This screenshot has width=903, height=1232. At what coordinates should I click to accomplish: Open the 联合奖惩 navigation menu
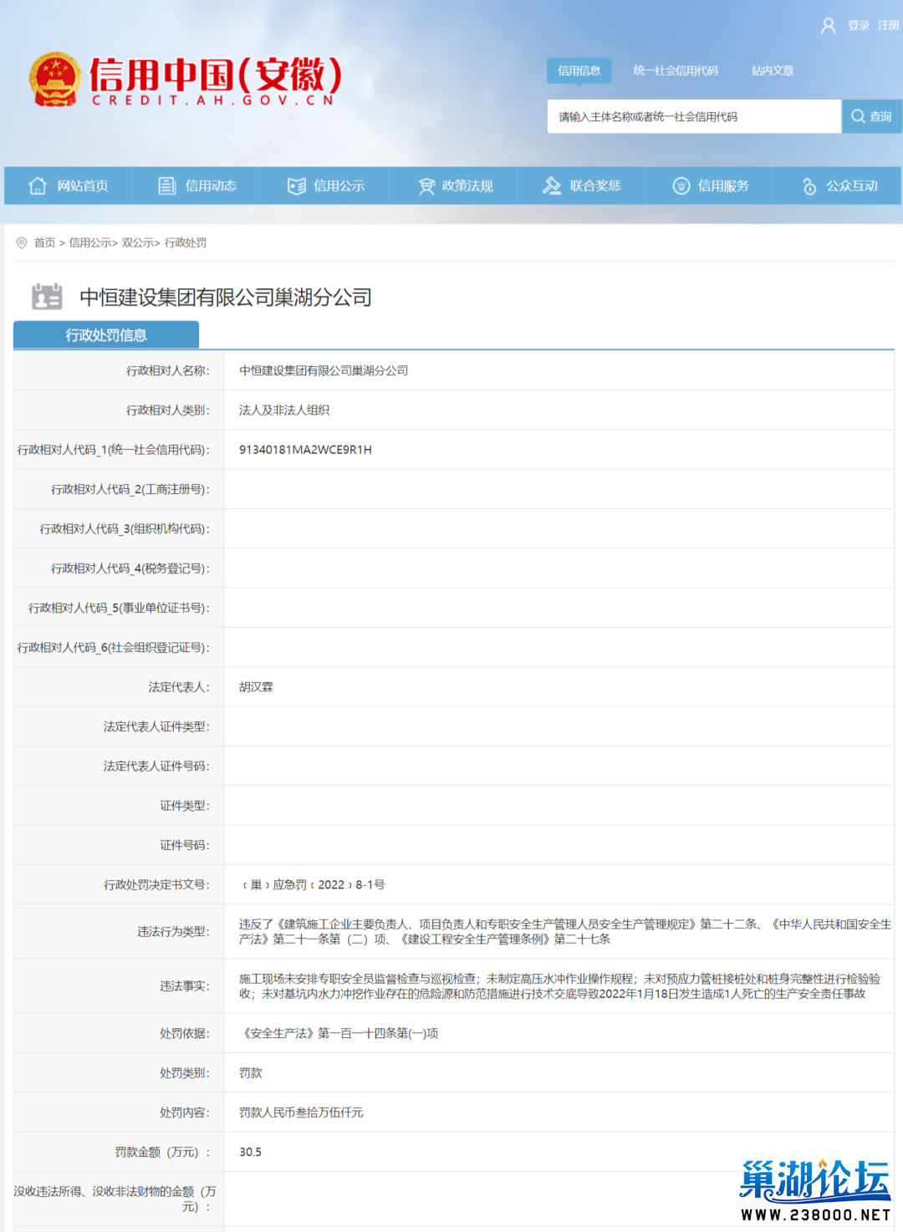tap(582, 186)
